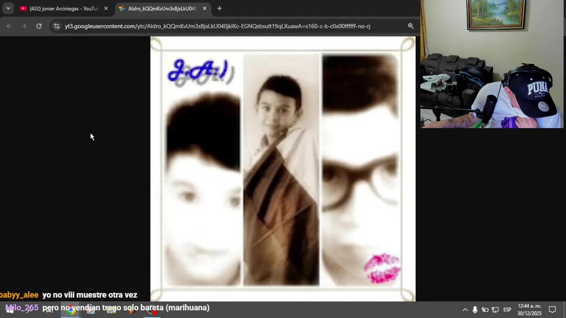Click the microphone tray icon
The width and height of the screenshot is (566, 318).
475,310
